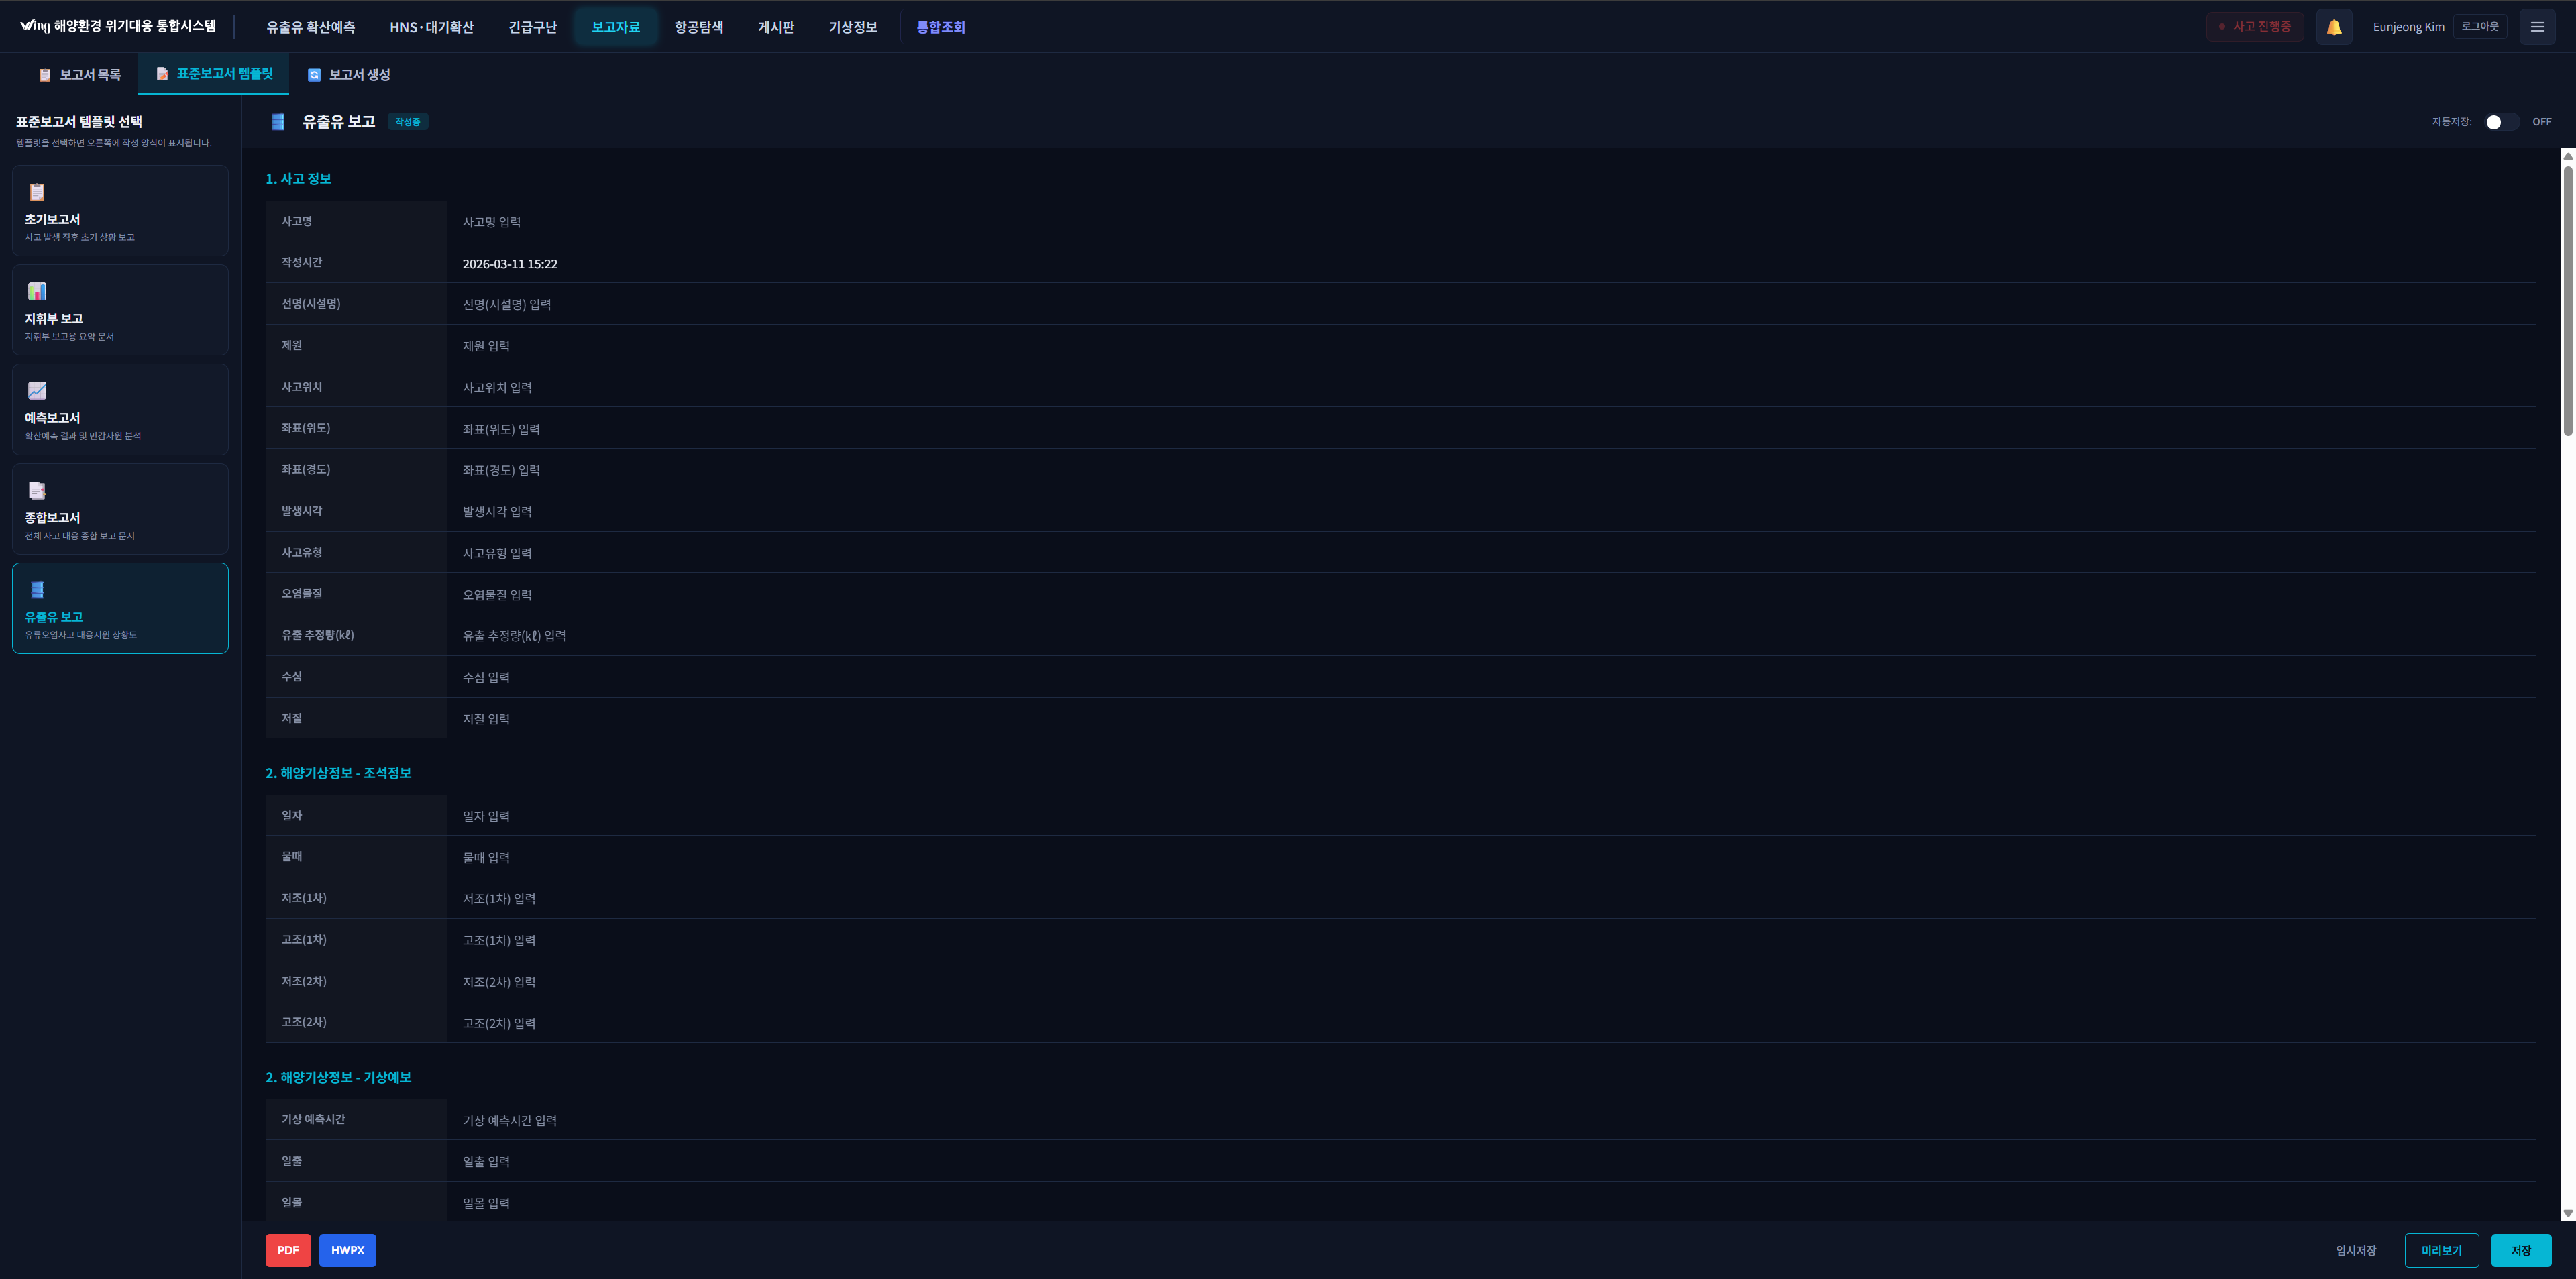
Task: Open the 통합조회 menu item
Action: click(x=940, y=27)
